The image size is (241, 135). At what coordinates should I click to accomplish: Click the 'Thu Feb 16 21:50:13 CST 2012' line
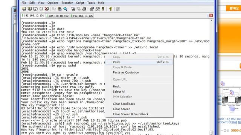47,32
